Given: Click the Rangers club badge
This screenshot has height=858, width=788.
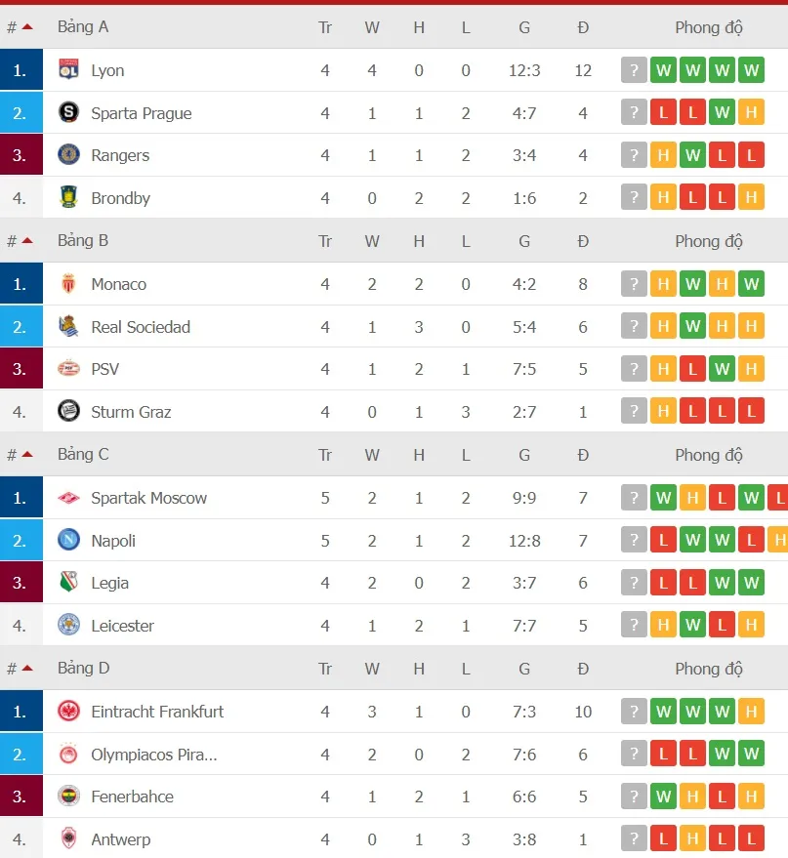Looking at the screenshot, I should click(x=68, y=155).
